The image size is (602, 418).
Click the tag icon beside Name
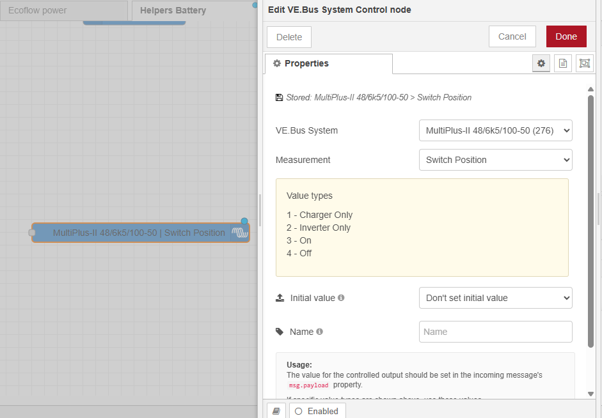(280, 331)
